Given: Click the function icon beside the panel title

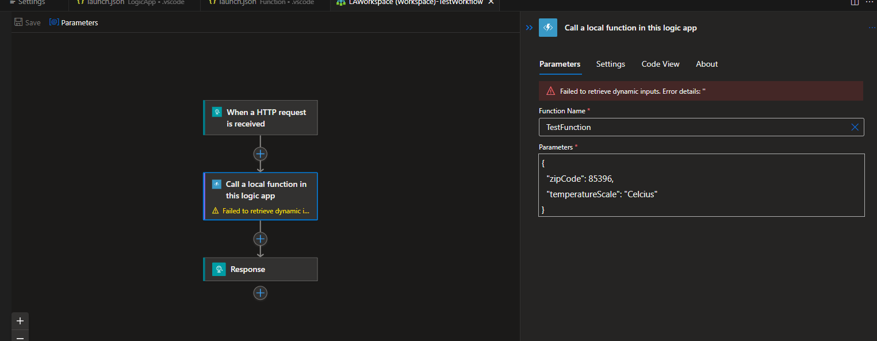Looking at the screenshot, I should [547, 27].
